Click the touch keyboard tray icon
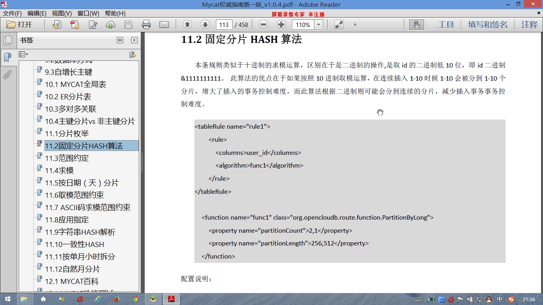Screen dimensions: 543x305 click(417, 299)
